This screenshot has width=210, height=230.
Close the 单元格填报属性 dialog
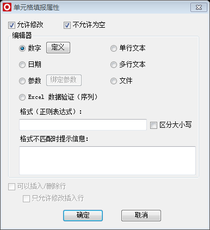pyautogui.click(x=199, y=8)
